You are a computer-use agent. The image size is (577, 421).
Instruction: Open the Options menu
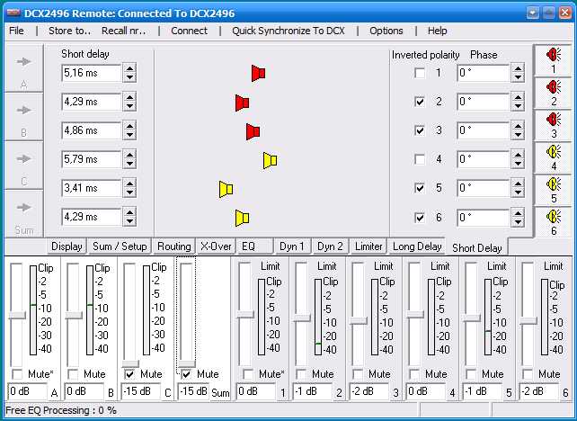[386, 31]
